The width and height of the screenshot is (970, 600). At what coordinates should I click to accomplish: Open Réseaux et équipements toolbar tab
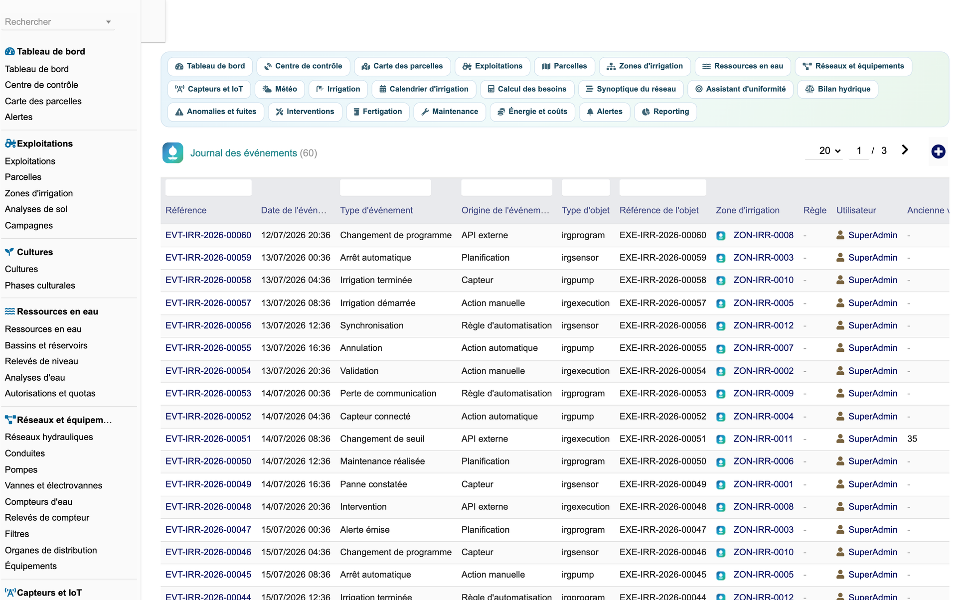tap(854, 66)
